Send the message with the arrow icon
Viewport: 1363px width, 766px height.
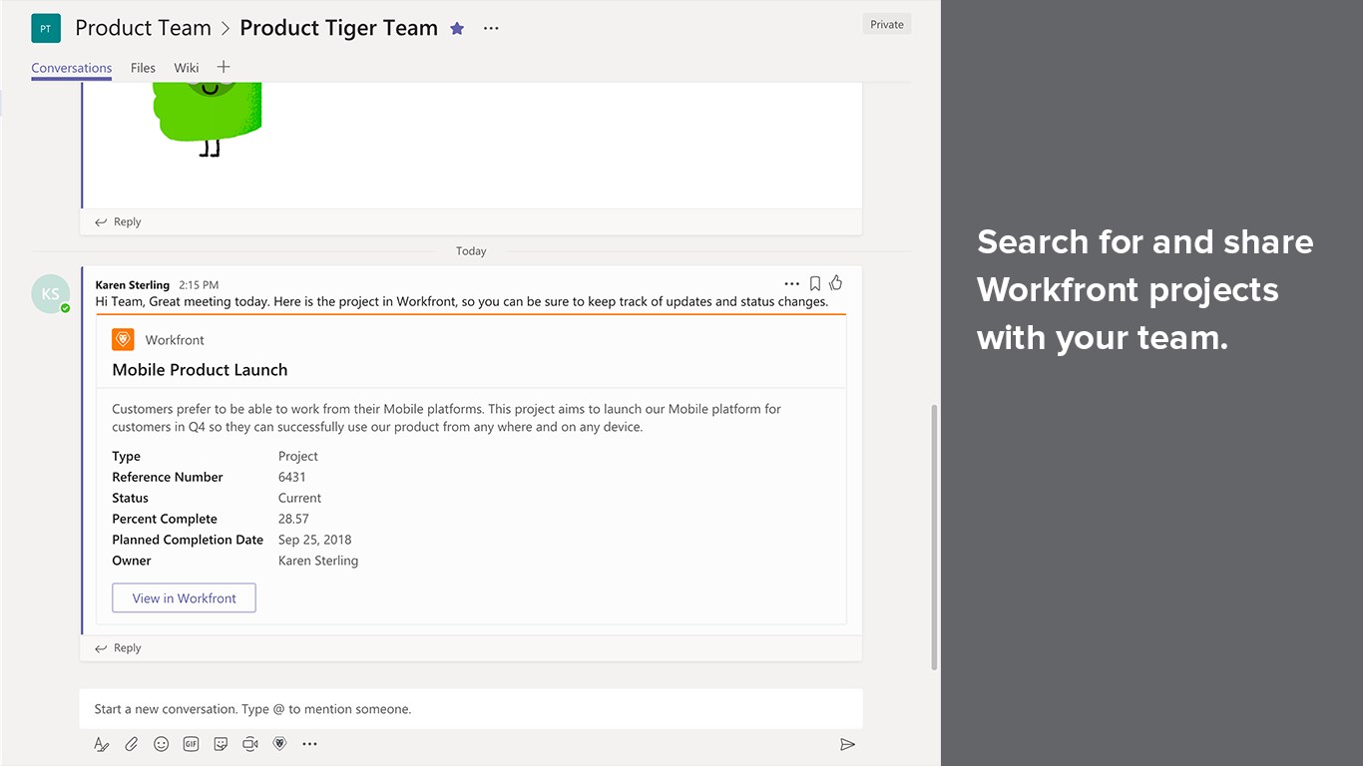pyautogui.click(x=847, y=744)
